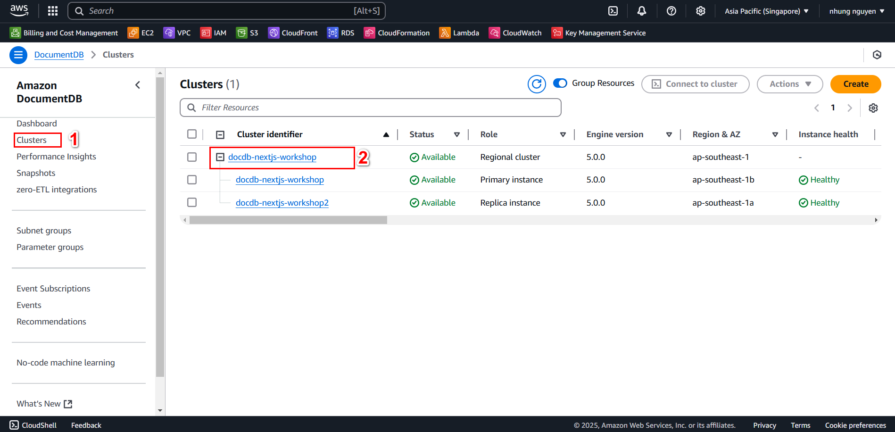
Task: Open IAM service shortcut
Action: 213,33
